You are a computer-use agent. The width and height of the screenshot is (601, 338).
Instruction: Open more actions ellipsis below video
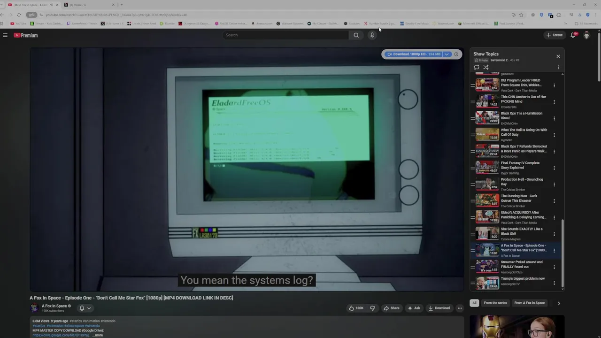pos(460,308)
